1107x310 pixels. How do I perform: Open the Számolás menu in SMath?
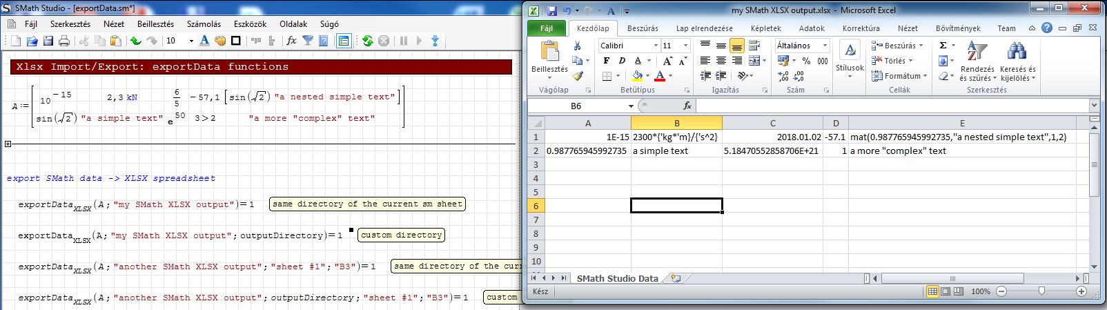pyautogui.click(x=204, y=23)
